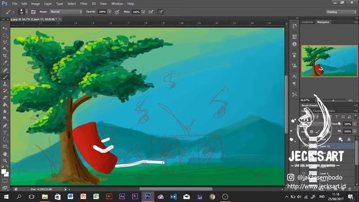This screenshot has height=202, width=359.
Task: Open the Clone Source panel icon
Action: coord(294,65)
